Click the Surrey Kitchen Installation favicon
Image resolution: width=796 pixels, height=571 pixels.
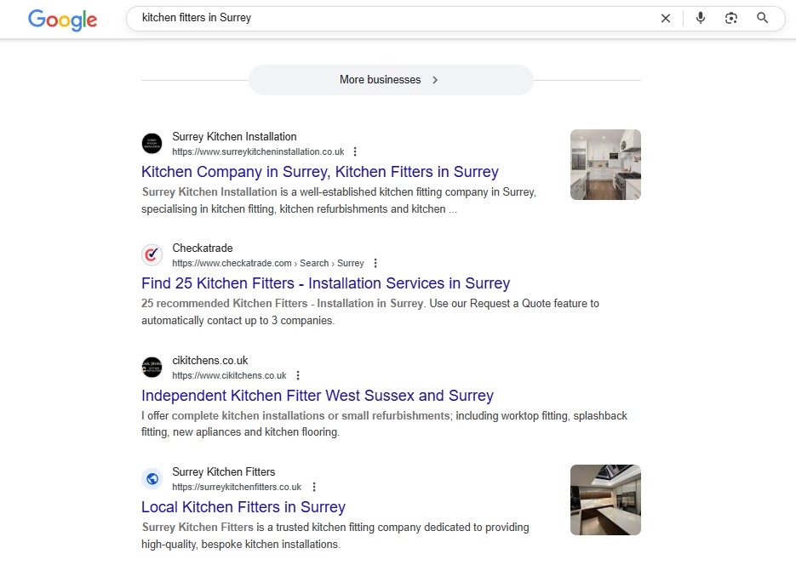pyautogui.click(x=152, y=143)
